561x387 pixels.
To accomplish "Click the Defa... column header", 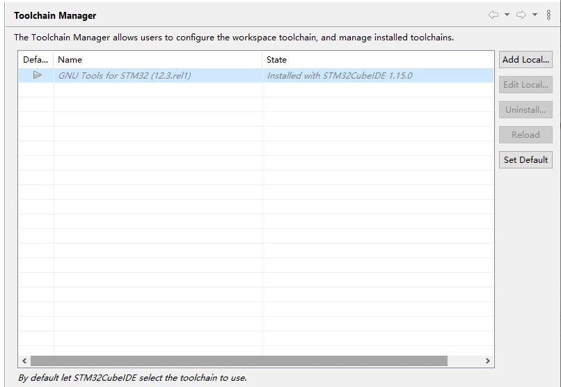I will pyautogui.click(x=35, y=60).
